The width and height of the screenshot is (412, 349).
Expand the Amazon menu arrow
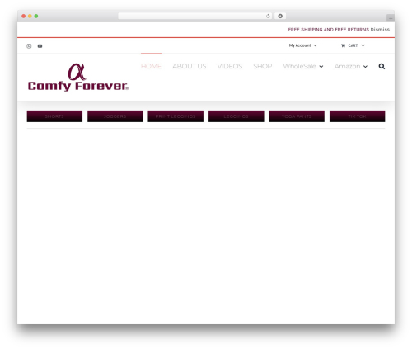click(x=365, y=67)
